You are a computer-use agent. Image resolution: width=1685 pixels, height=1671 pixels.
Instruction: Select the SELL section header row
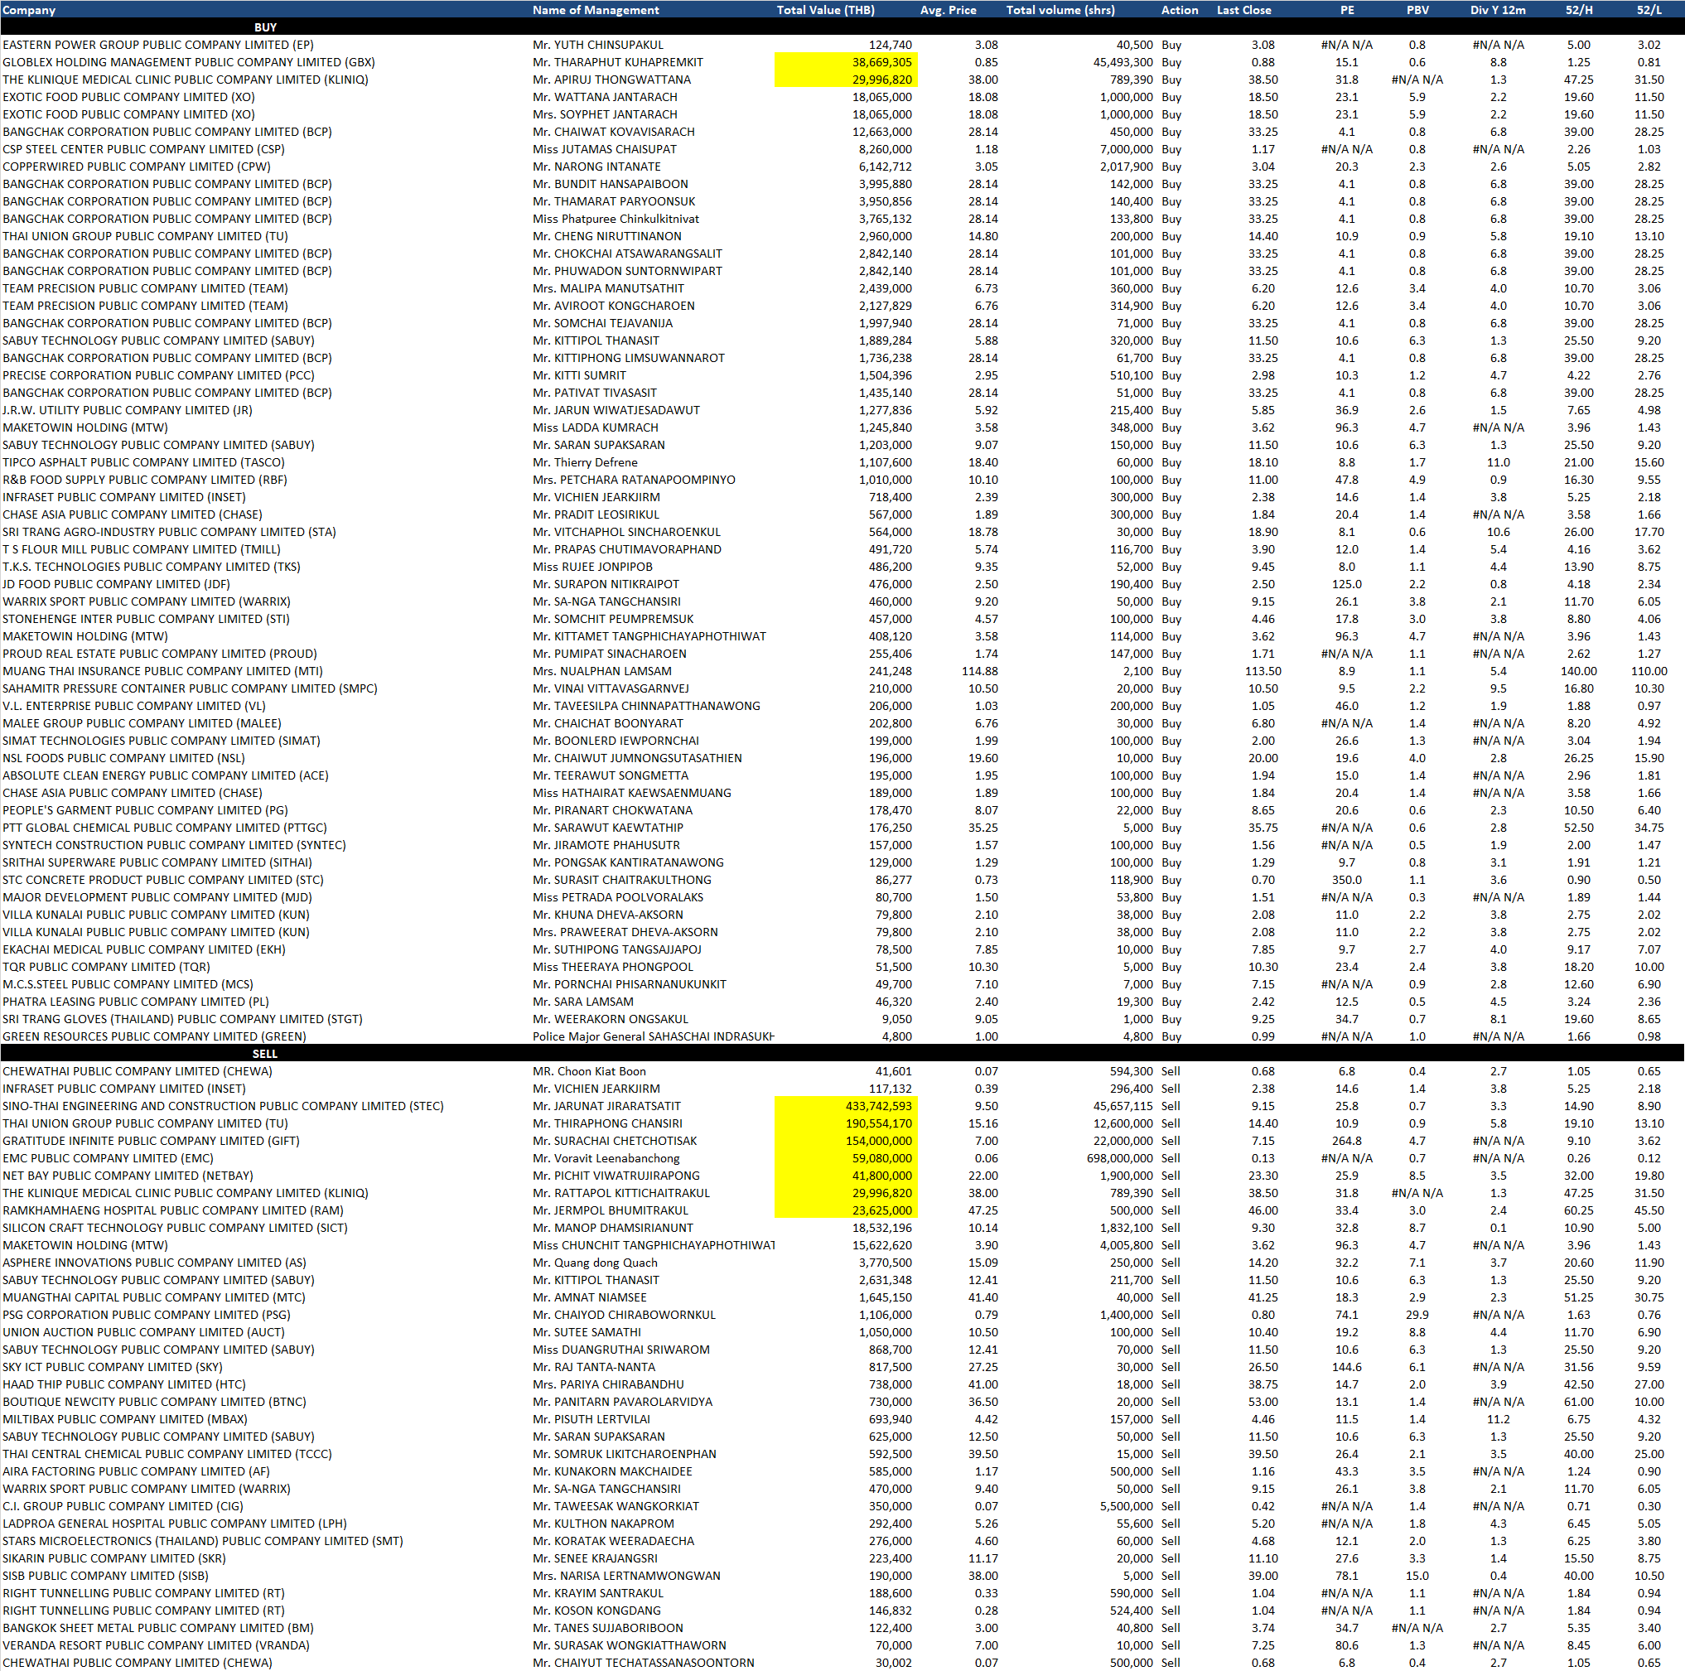(x=265, y=1054)
